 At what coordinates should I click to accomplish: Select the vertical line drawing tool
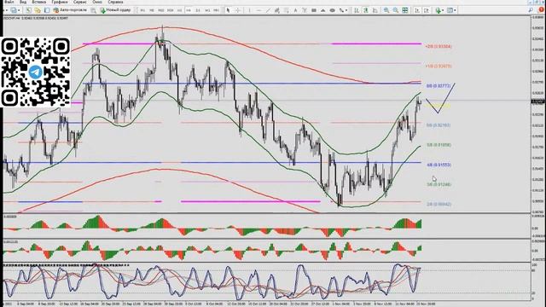pos(249,10)
